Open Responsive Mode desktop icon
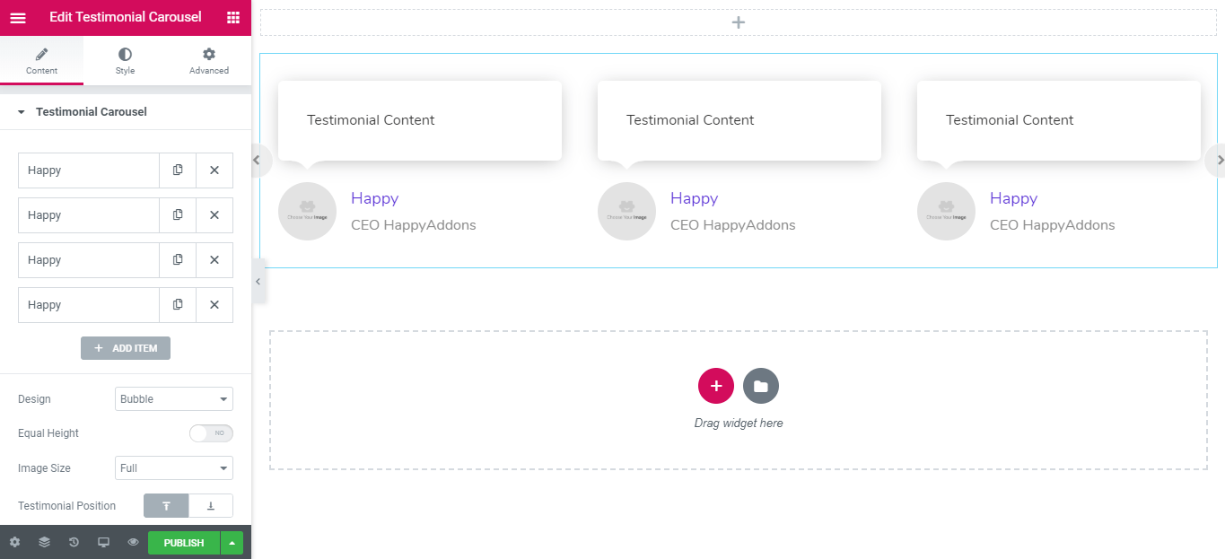This screenshot has width=1225, height=559. tap(103, 543)
